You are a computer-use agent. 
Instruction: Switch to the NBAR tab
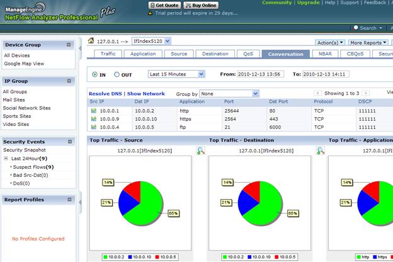pos(325,54)
